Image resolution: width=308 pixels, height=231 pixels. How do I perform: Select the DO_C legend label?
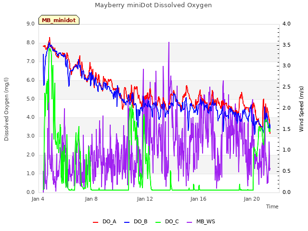click(172, 221)
